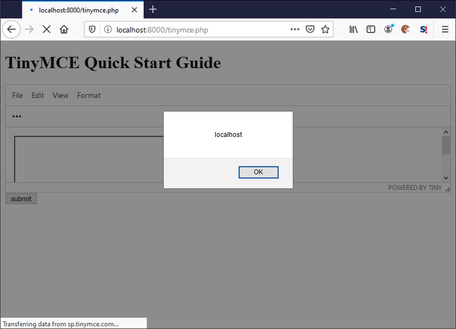Screen dimensions: 456x329
Task: Click the POWERED BY TINY link
Action: coord(415,188)
